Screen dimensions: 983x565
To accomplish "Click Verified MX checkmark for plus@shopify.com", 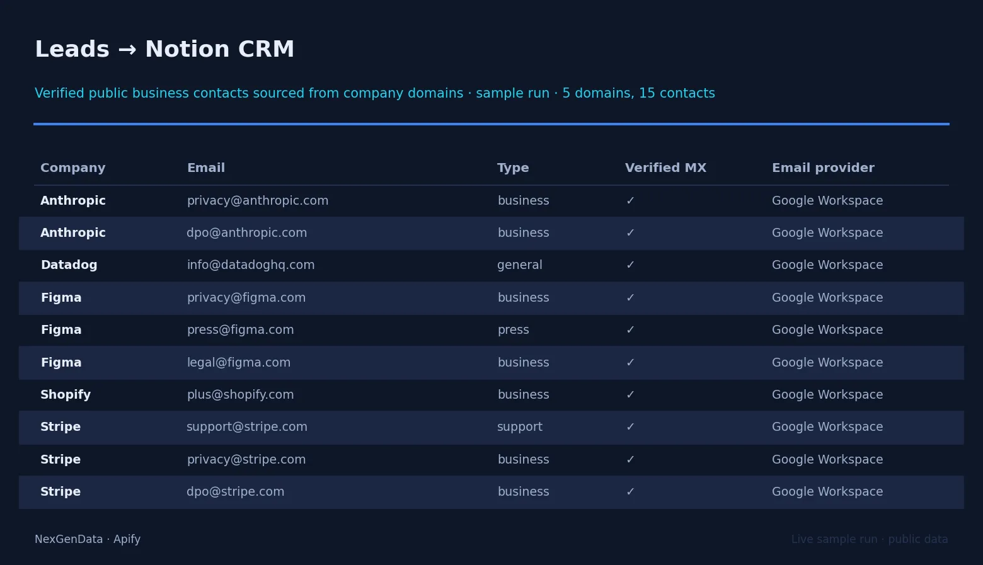I will tap(630, 395).
